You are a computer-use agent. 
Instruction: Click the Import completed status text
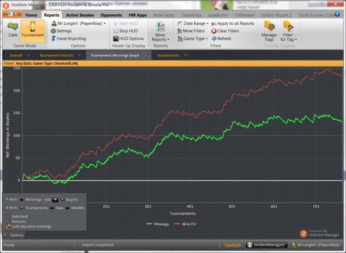click(97, 245)
